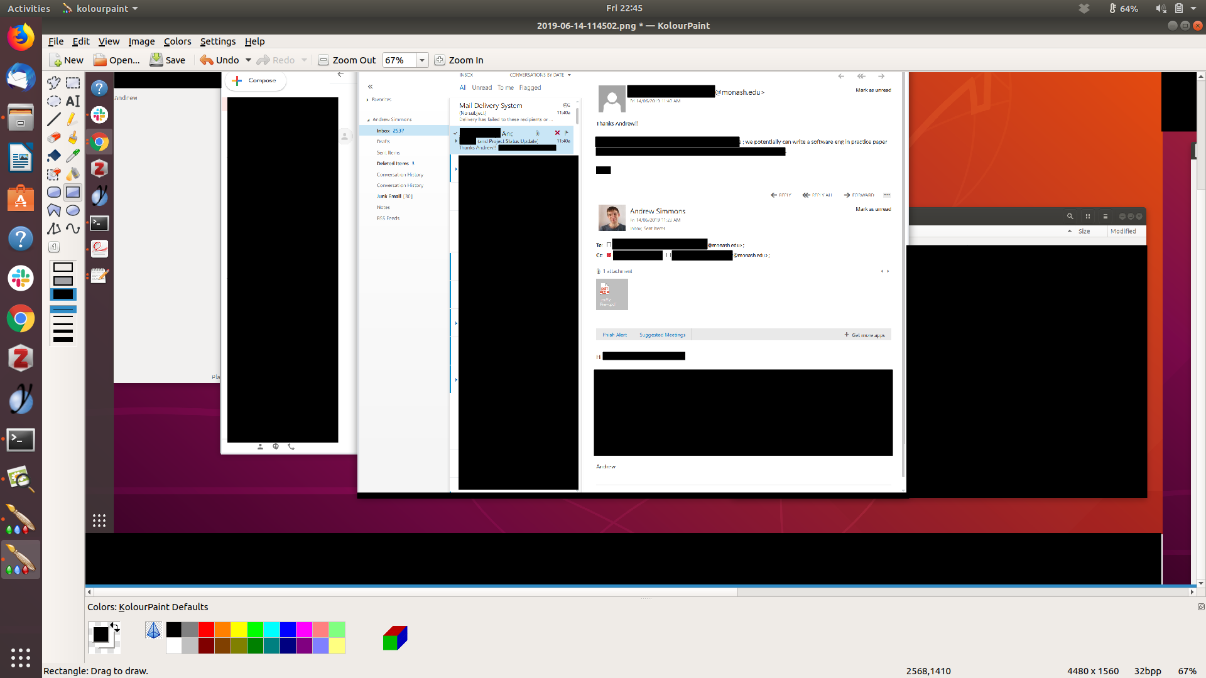Select the Ellipse shape tool
This screenshot has height=678, width=1206.
73,210
